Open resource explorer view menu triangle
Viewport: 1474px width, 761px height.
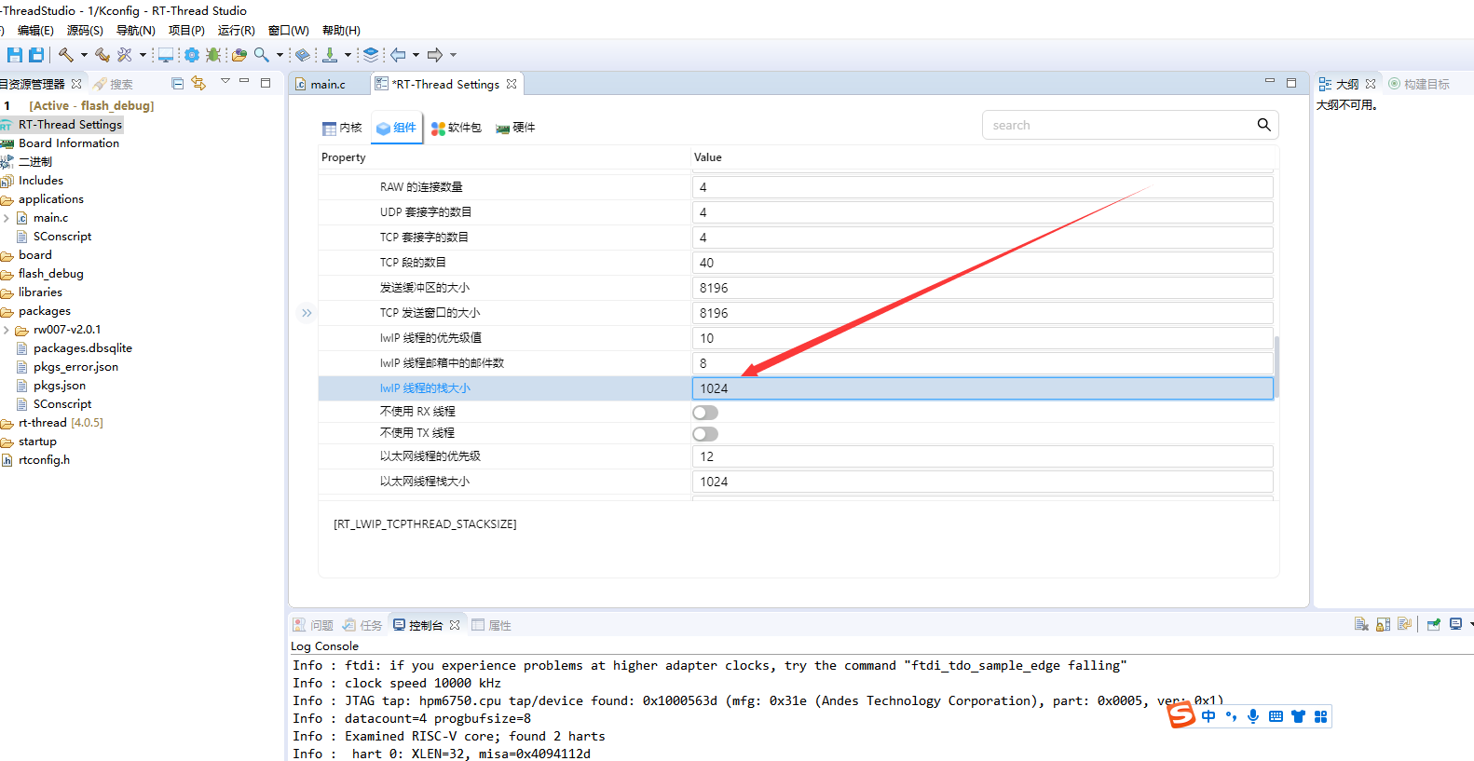pyautogui.click(x=225, y=82)
